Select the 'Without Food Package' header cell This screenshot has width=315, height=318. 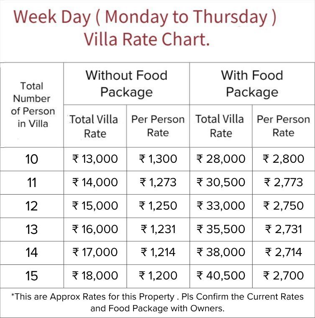126,84
